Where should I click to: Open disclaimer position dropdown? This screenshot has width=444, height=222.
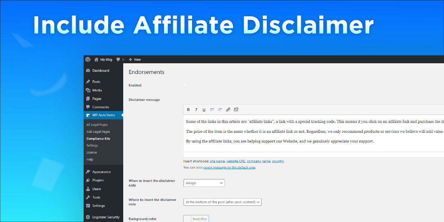pos(222,202)
